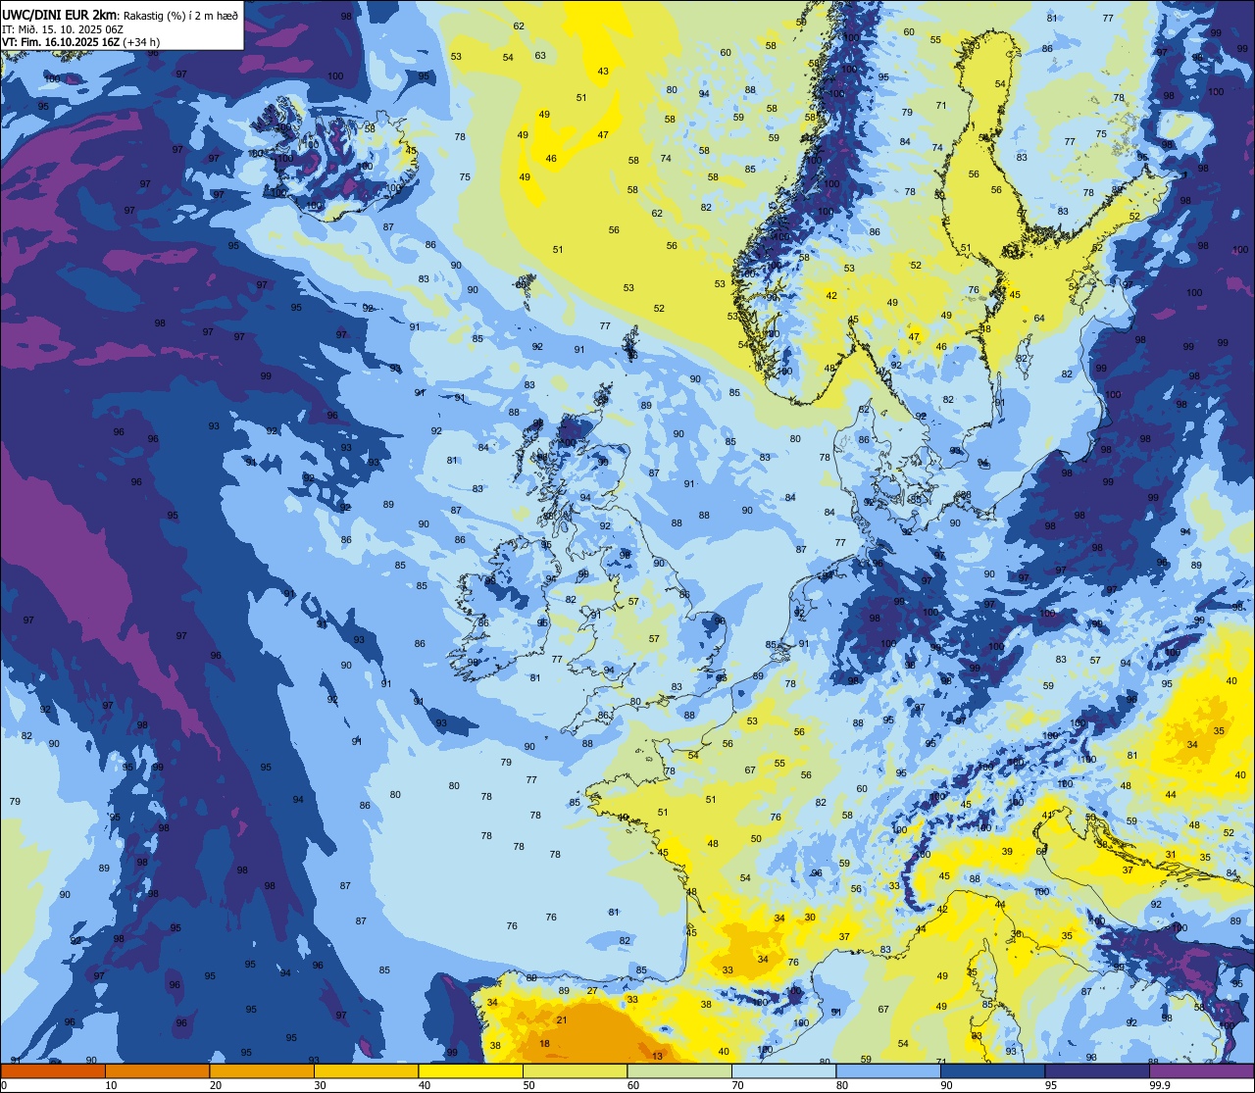This screenshot has height=1093, width=1255.
Task: Click the map humidity value "13"
Action: 658,1056
